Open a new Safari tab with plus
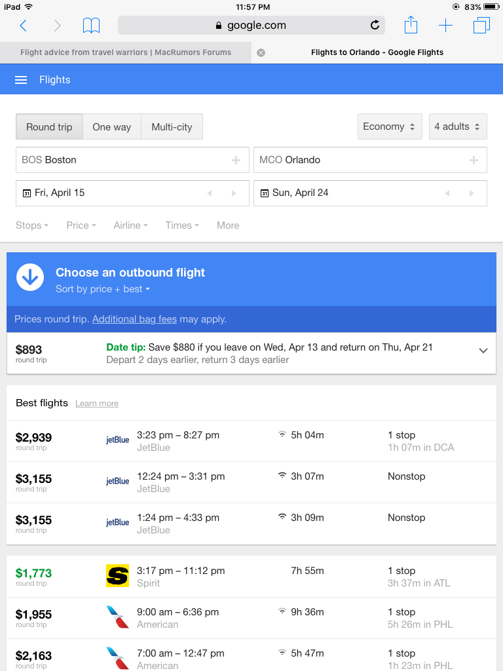Screen dimensions: 503x671 pos(445,26)
